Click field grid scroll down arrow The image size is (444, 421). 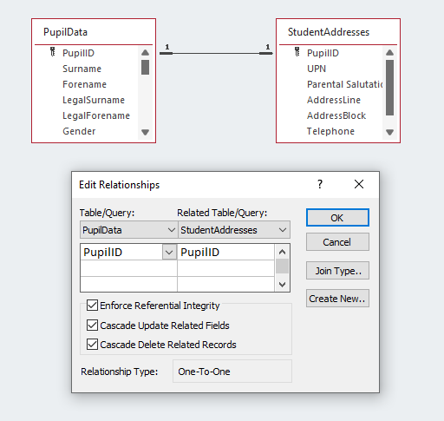point(282,285)
